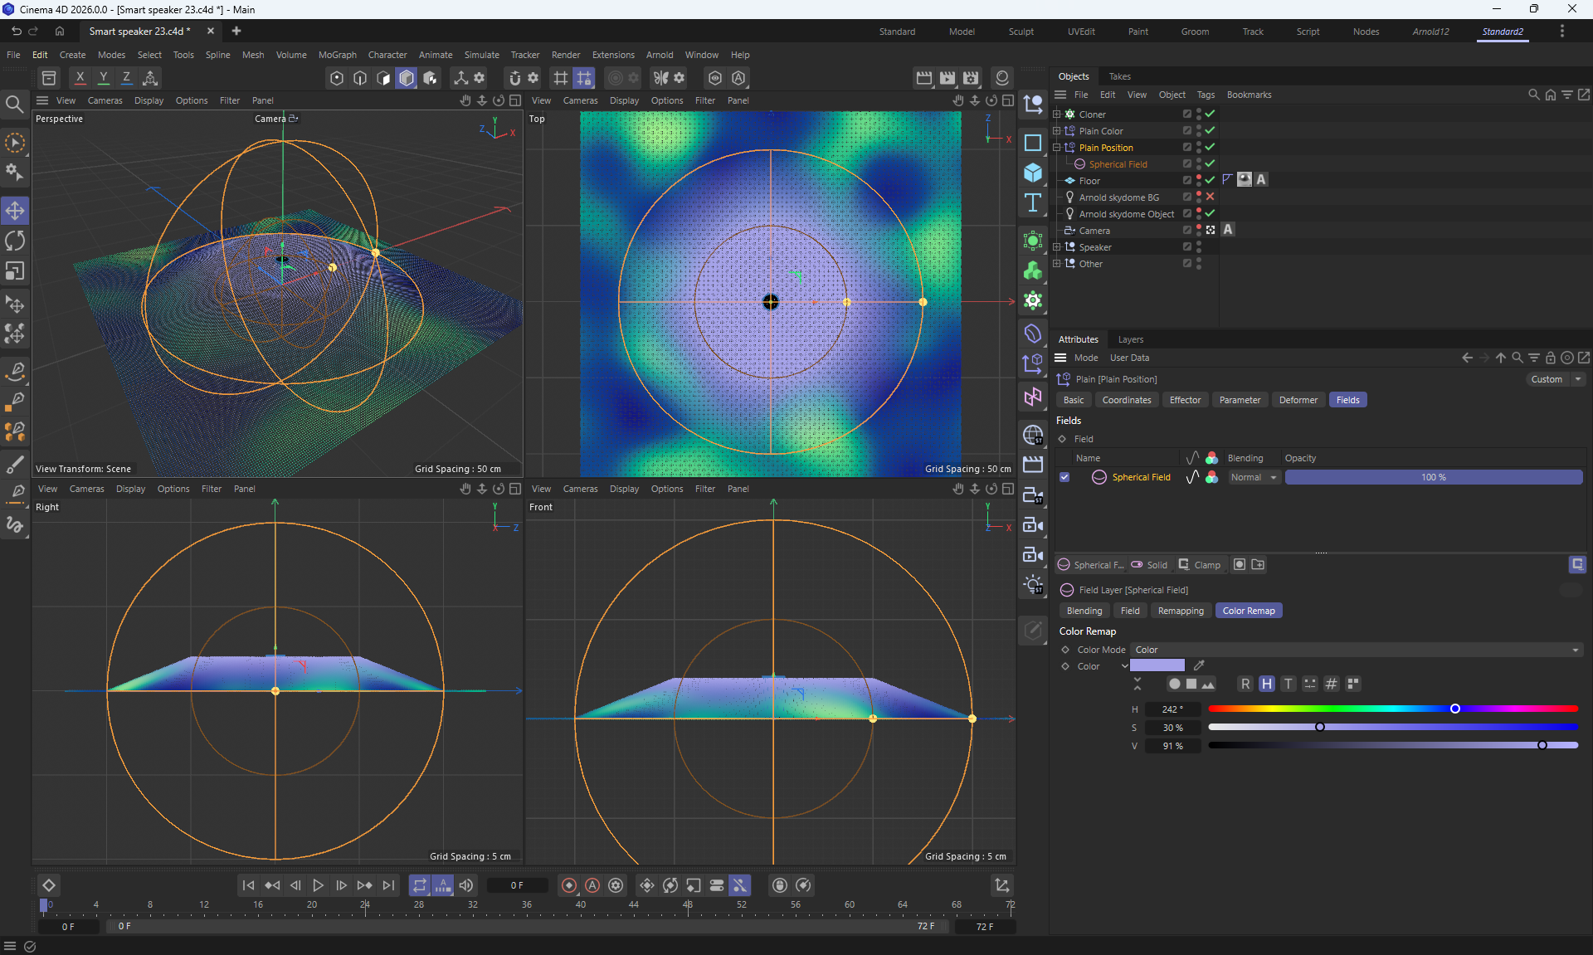1593x955 pixels.
Task: Click the Hue slider bar
Action: tap(1392, 709)
